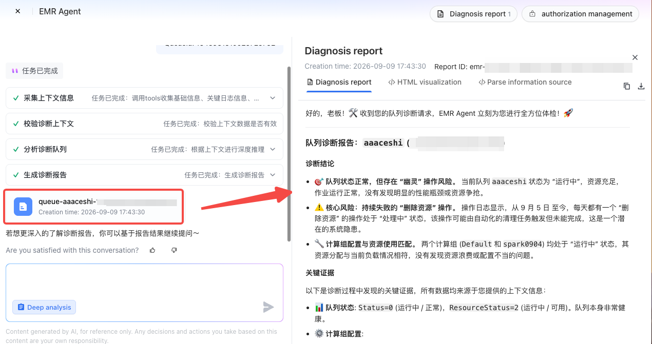The image size is (652, 344).
Task: Click the send message arrow icon
Action: point(268,307)
